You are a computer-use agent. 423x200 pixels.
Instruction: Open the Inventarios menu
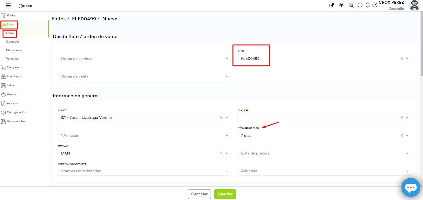click(x=14, y=76)
